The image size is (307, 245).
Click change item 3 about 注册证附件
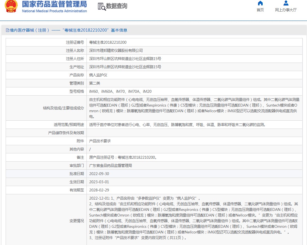(x=138, y=238)
